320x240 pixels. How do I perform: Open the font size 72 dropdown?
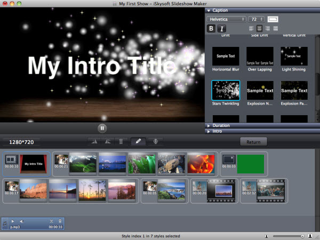pyautogui.click(x=256, y=19)
